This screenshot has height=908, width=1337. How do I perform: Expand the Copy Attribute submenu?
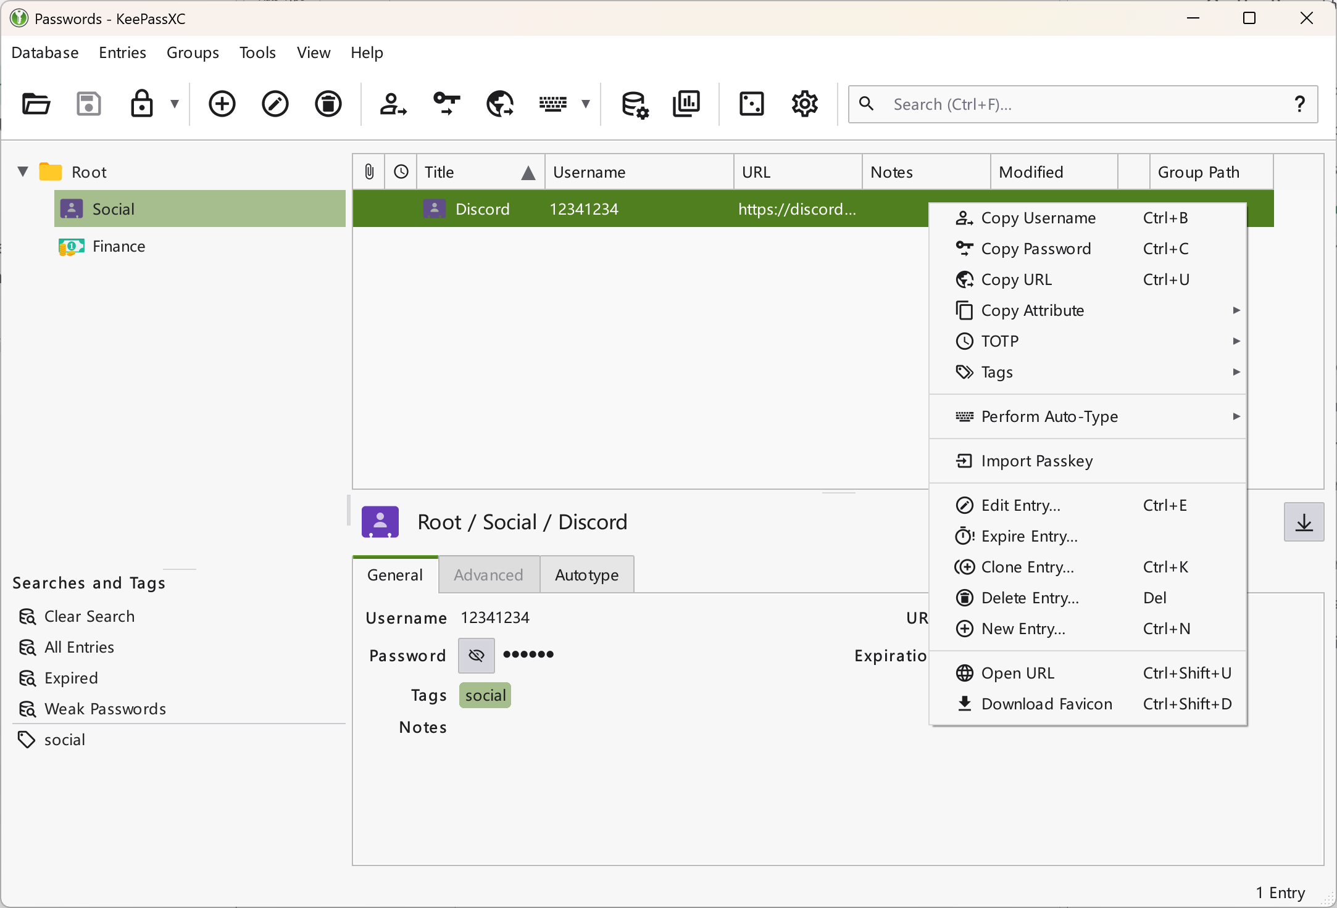point(1088,310)
